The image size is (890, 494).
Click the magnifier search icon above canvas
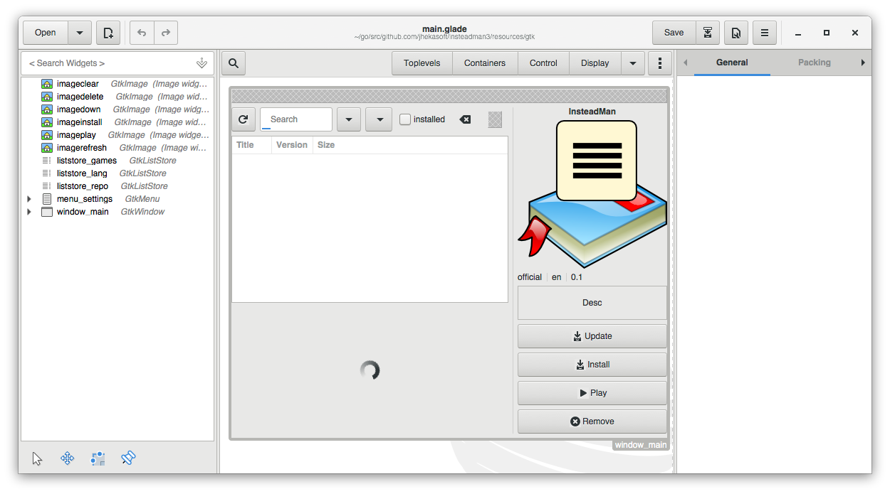234,63
